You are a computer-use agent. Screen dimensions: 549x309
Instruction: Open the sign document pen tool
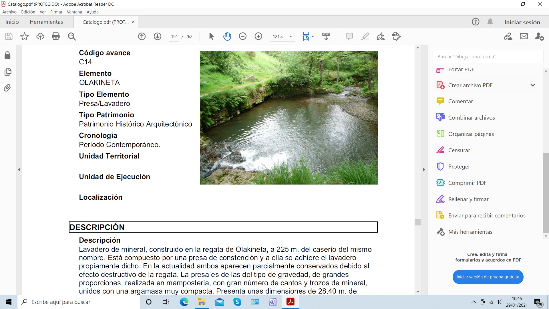(381, 36)
